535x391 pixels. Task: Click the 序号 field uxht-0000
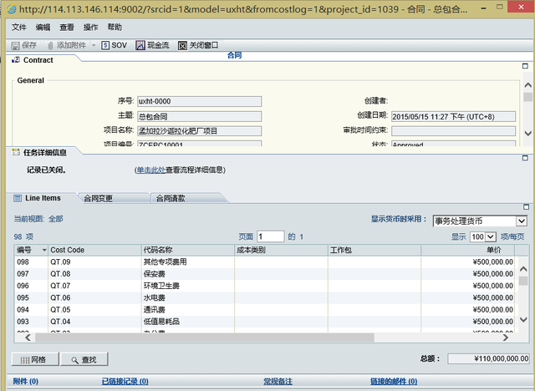(x=199, y=101)
